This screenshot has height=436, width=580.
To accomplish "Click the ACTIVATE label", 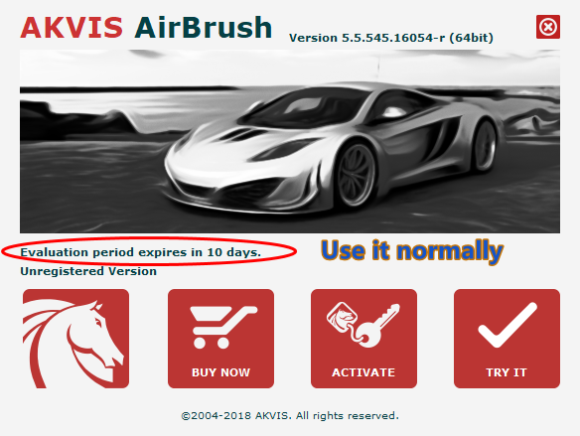I will point(363,372).
